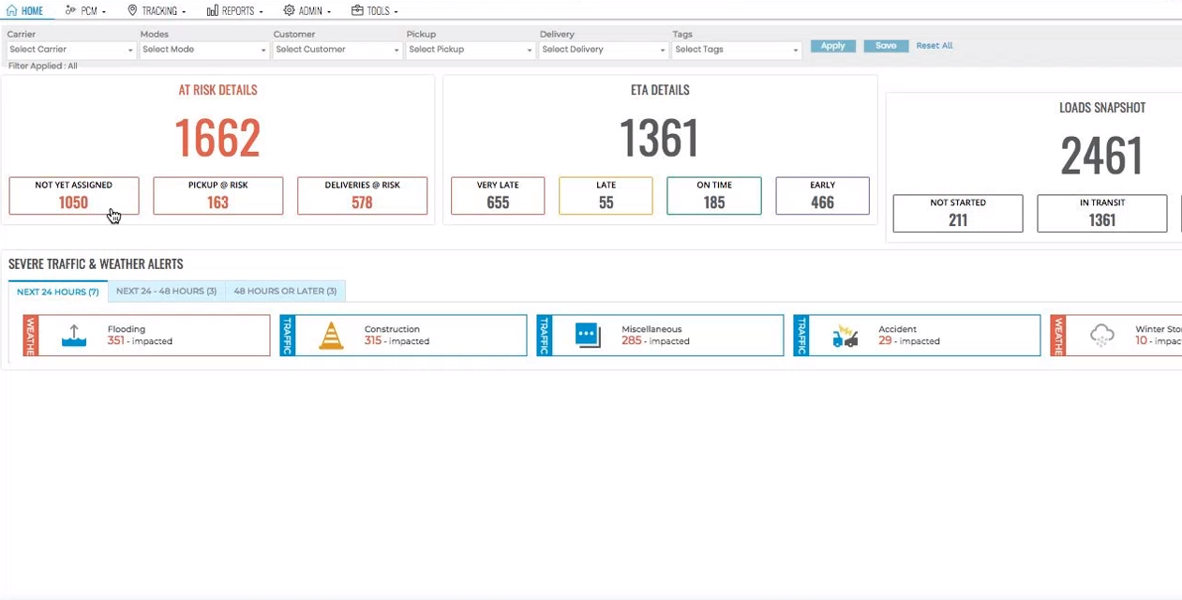Open the Very Late 655 tile

pos(498,196)
